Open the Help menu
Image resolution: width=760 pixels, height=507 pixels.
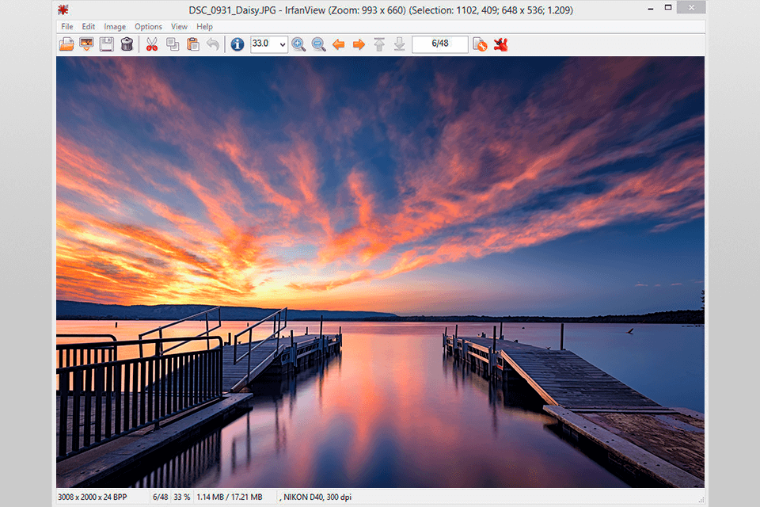pos(204,27)
